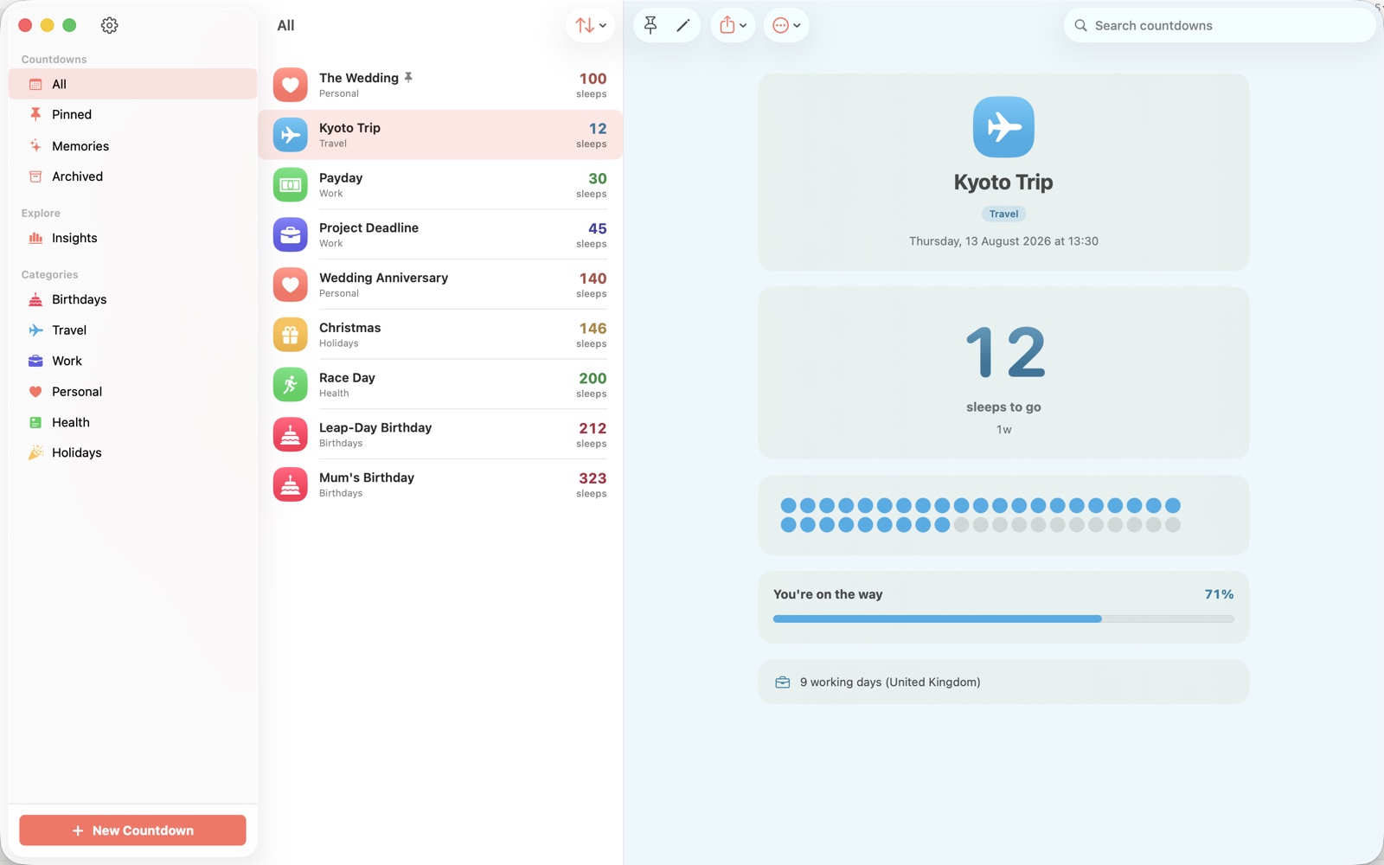This screenshot has height=865, width=1384.
Task: Open Archived countdowns
Action: 133,176
